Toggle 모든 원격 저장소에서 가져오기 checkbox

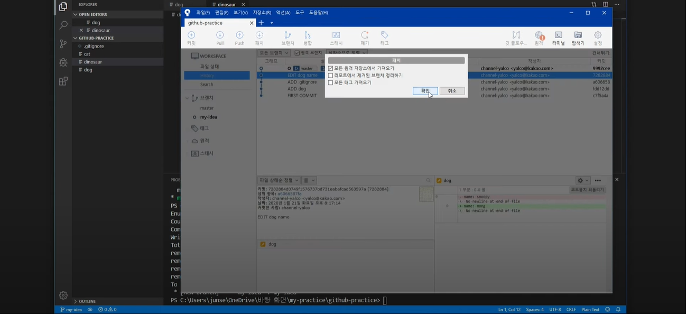330,68
